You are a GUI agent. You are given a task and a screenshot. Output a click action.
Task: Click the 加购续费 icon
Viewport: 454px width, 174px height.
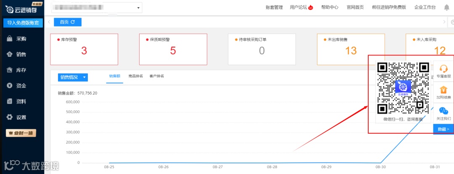point(443,90)
